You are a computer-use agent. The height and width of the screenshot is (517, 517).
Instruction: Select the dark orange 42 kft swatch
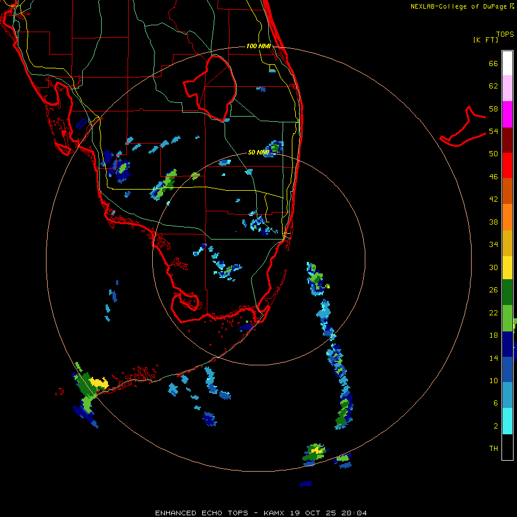pyautogui.click(x=507, y=191)
